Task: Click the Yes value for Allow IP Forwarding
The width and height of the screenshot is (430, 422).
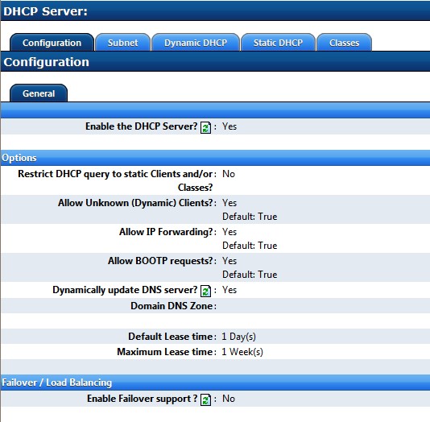Action: (229, 232)
